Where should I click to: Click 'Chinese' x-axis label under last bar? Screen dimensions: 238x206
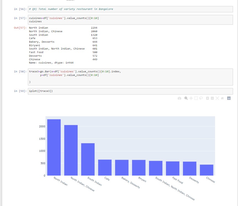point(210,180)
